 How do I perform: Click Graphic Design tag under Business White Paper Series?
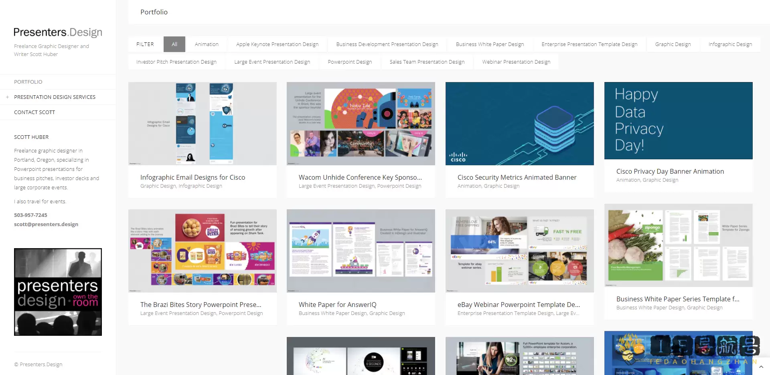click(705, 308)
